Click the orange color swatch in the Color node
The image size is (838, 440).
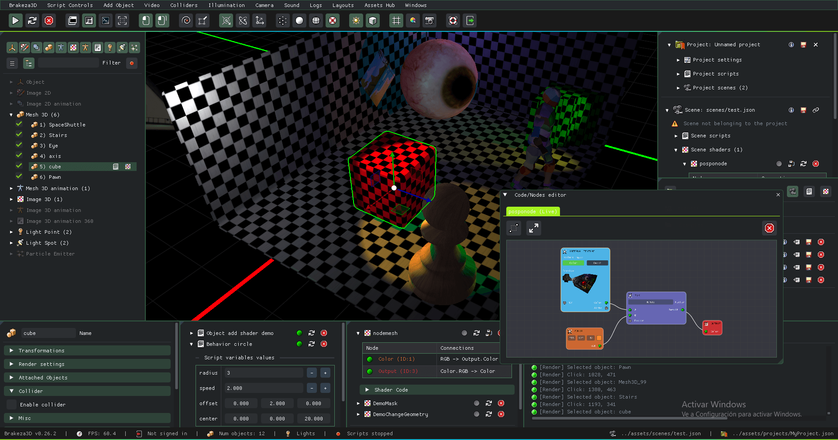click(x=599, y=338)
